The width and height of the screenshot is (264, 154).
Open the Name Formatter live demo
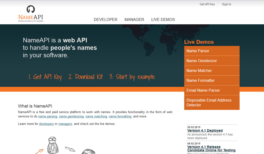point(212,80)
